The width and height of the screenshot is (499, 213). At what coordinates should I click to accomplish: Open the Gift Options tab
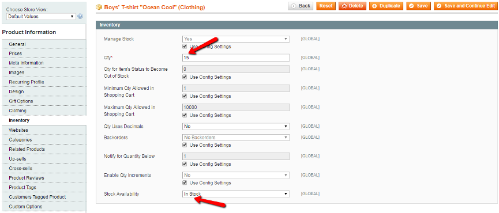pyautogui.click(x=44, y=101)
